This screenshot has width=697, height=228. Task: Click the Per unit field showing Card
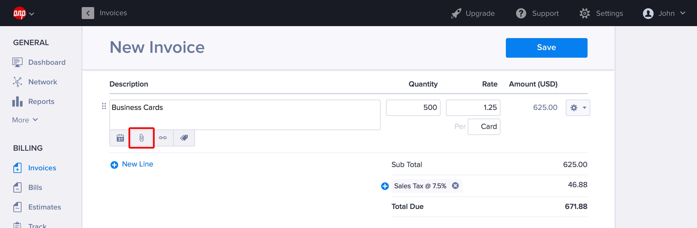click(484, 127)
